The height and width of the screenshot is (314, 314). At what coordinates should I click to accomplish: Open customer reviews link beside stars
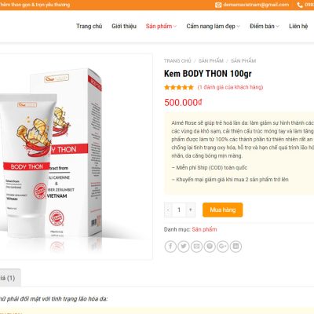coord(230,87)
